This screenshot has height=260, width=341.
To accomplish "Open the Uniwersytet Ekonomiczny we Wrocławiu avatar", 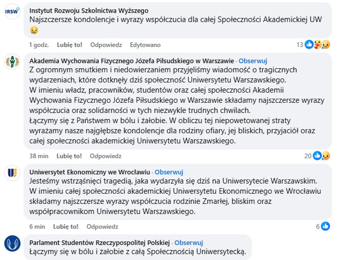I will (13, 173).
